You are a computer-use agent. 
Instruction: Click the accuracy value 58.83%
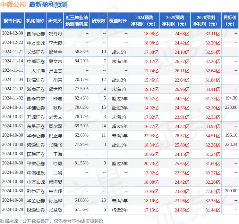tap(81, 52)
